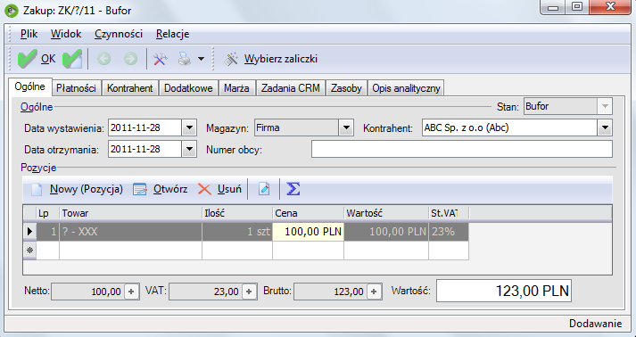Switch to the Marża tab

[x=236, y=88]
